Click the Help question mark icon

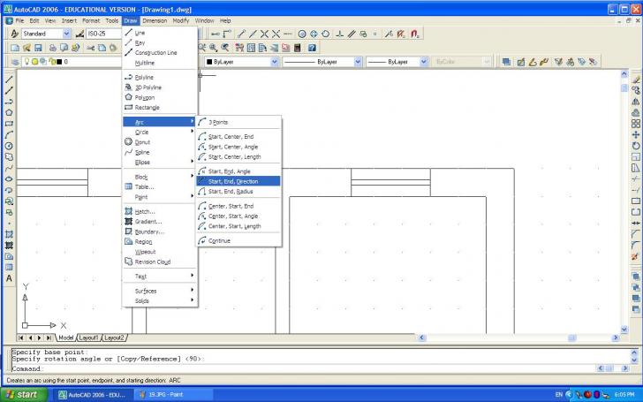point(312,48)
